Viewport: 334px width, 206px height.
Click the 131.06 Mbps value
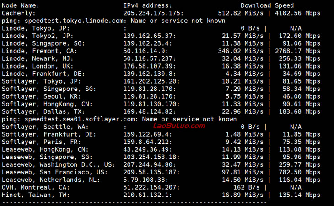pyautogui.click(x=300, y=66)
